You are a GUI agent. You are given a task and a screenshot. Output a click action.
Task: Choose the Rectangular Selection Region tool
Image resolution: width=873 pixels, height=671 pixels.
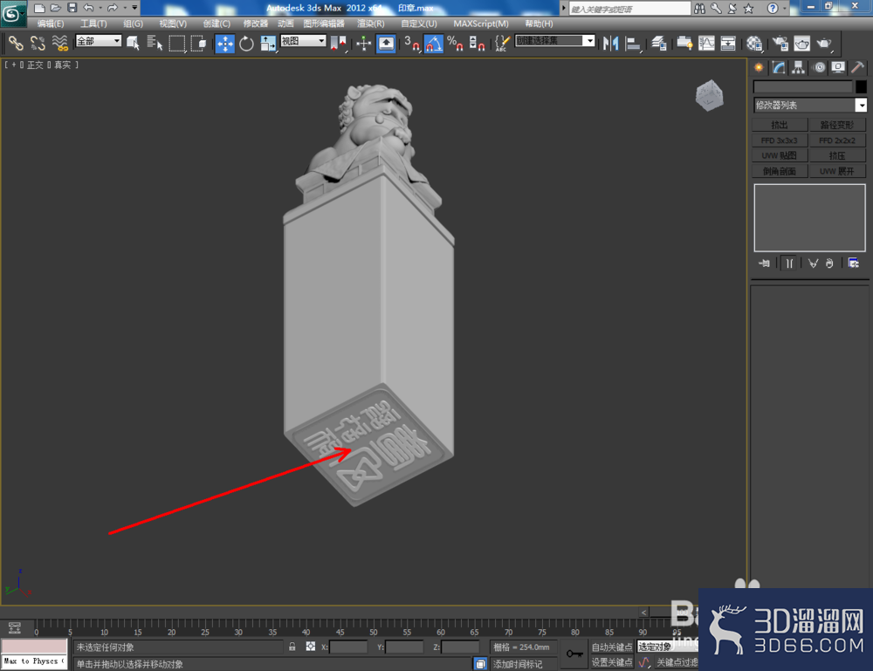176,43
